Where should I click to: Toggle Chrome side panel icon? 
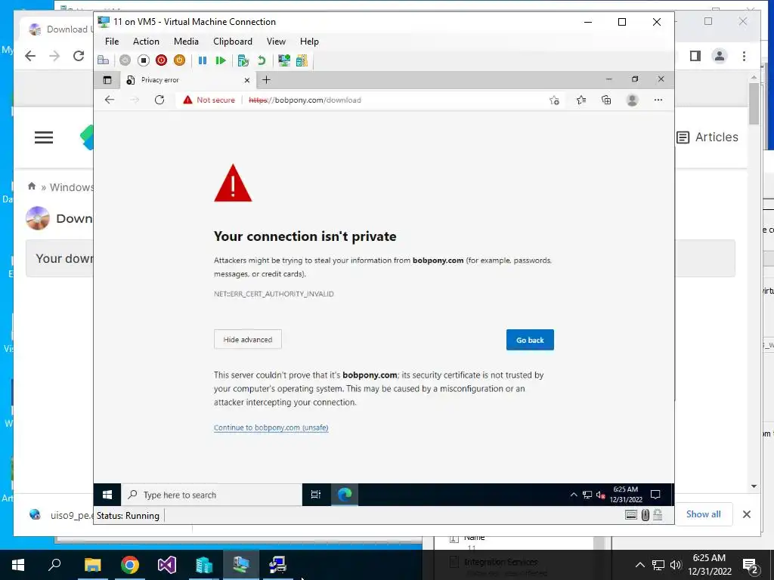coord(695,56)
